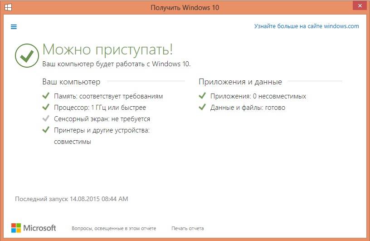Click the Получить Windows 10 title text
The width and height of the screenshot is (370, 241).
(x=185, y=8)
